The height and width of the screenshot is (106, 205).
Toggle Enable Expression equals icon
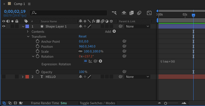(85, 61)
